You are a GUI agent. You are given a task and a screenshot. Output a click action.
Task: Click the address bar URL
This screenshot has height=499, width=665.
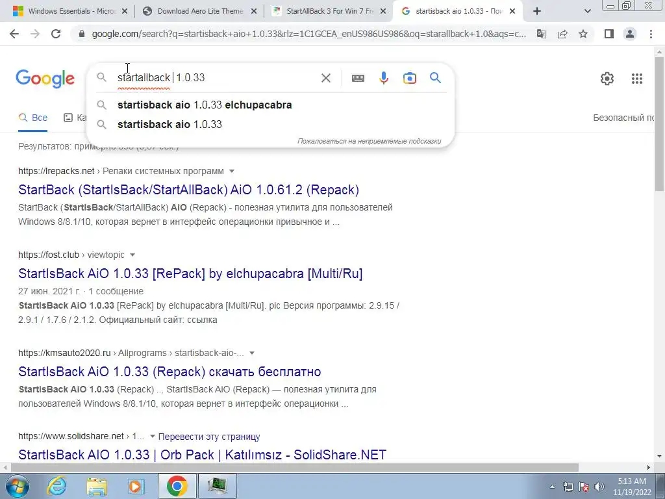pyautogui.click(x=308, y=34)
